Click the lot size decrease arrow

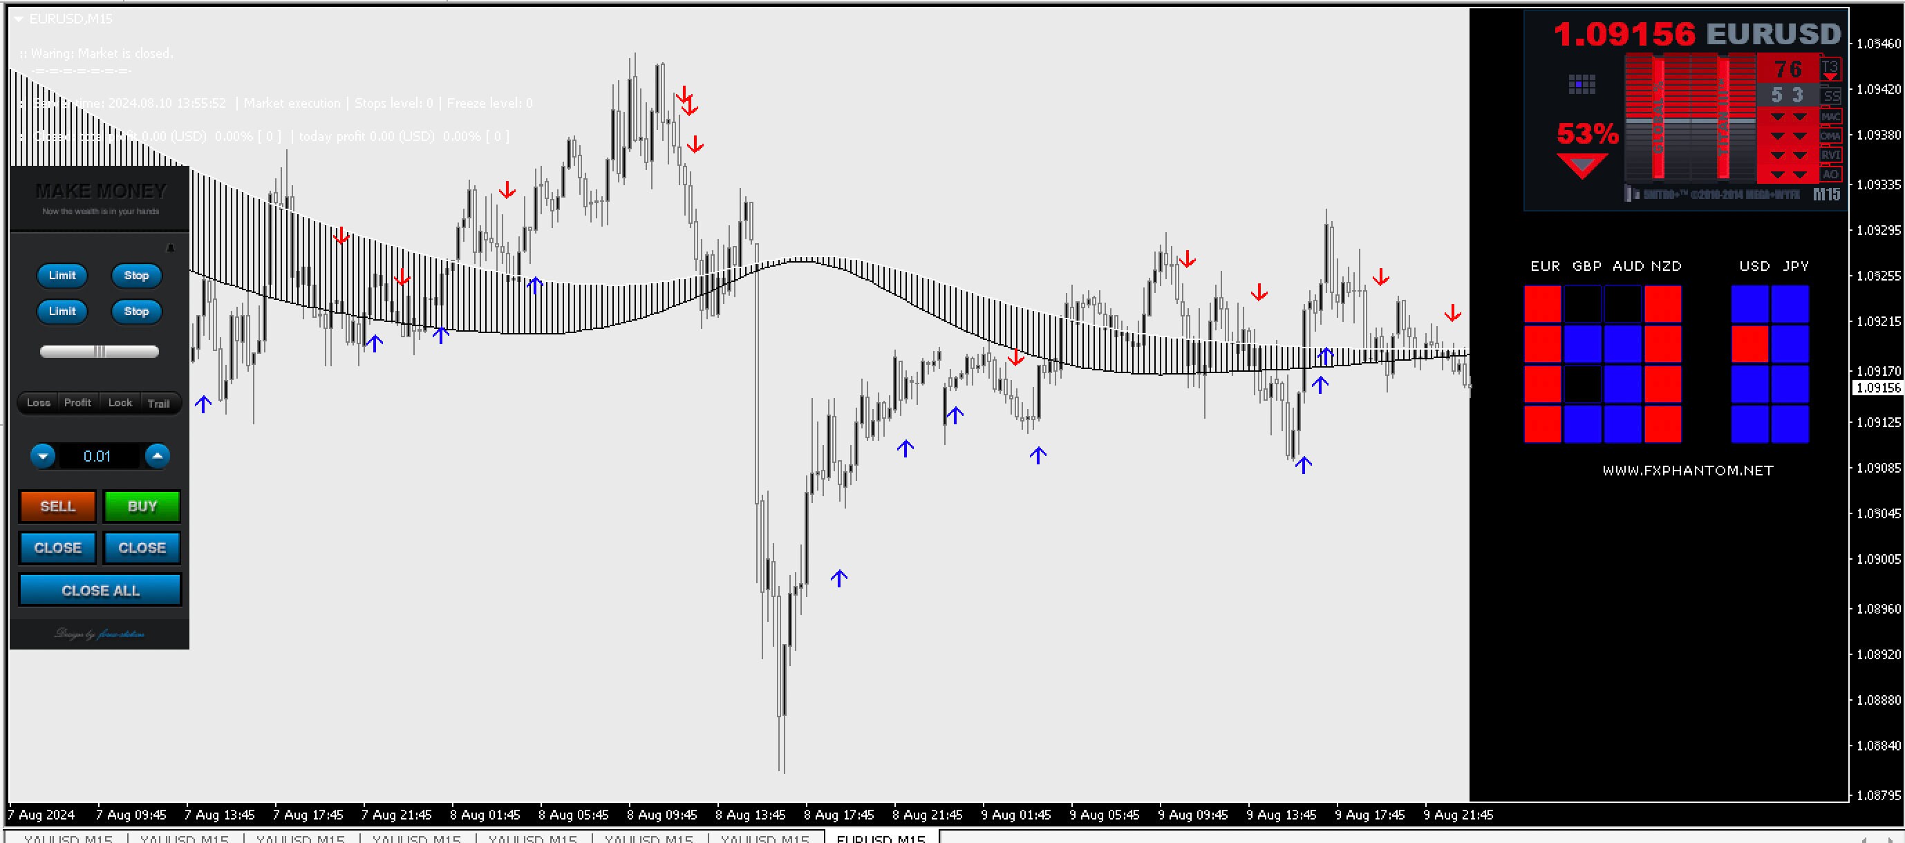tap(44, 456)
